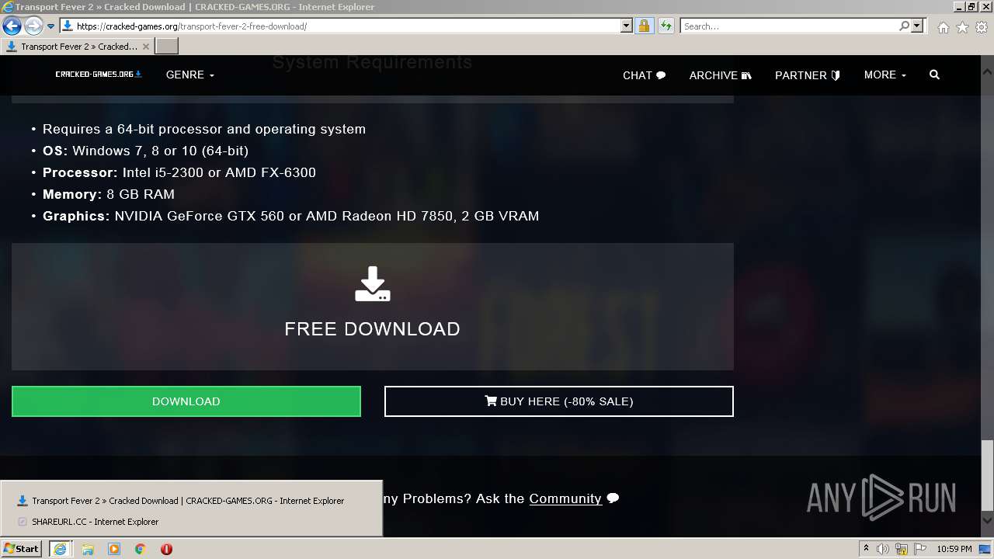Open the Community link

pyautogui.click(x=565, y=498)
